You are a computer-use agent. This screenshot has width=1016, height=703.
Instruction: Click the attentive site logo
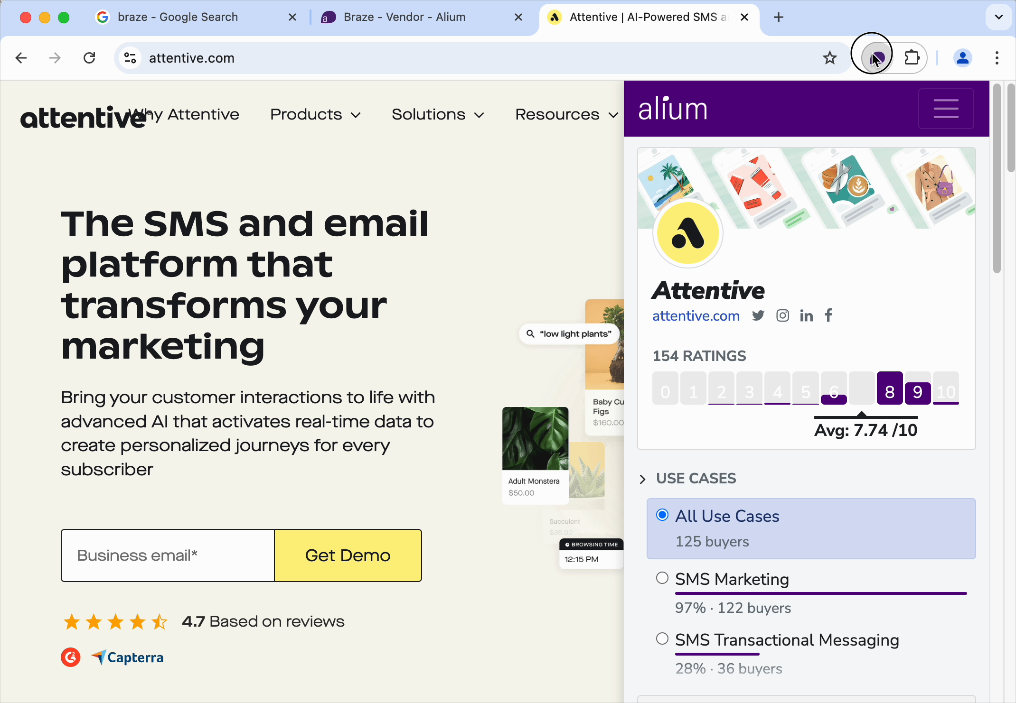point(83,117)
